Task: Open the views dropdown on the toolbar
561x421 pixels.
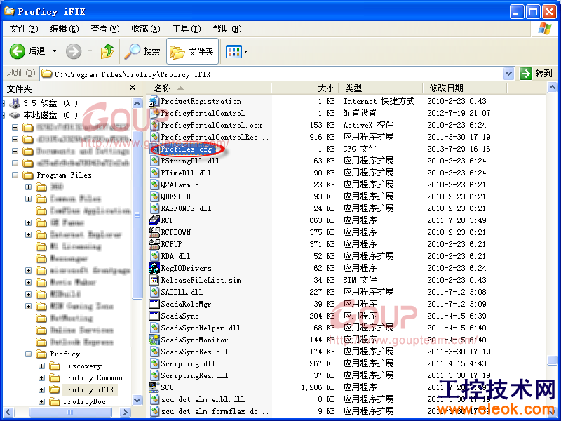Action: pyautogui.click(x=246, y=51)
